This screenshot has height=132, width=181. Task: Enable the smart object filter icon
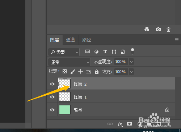123,52
